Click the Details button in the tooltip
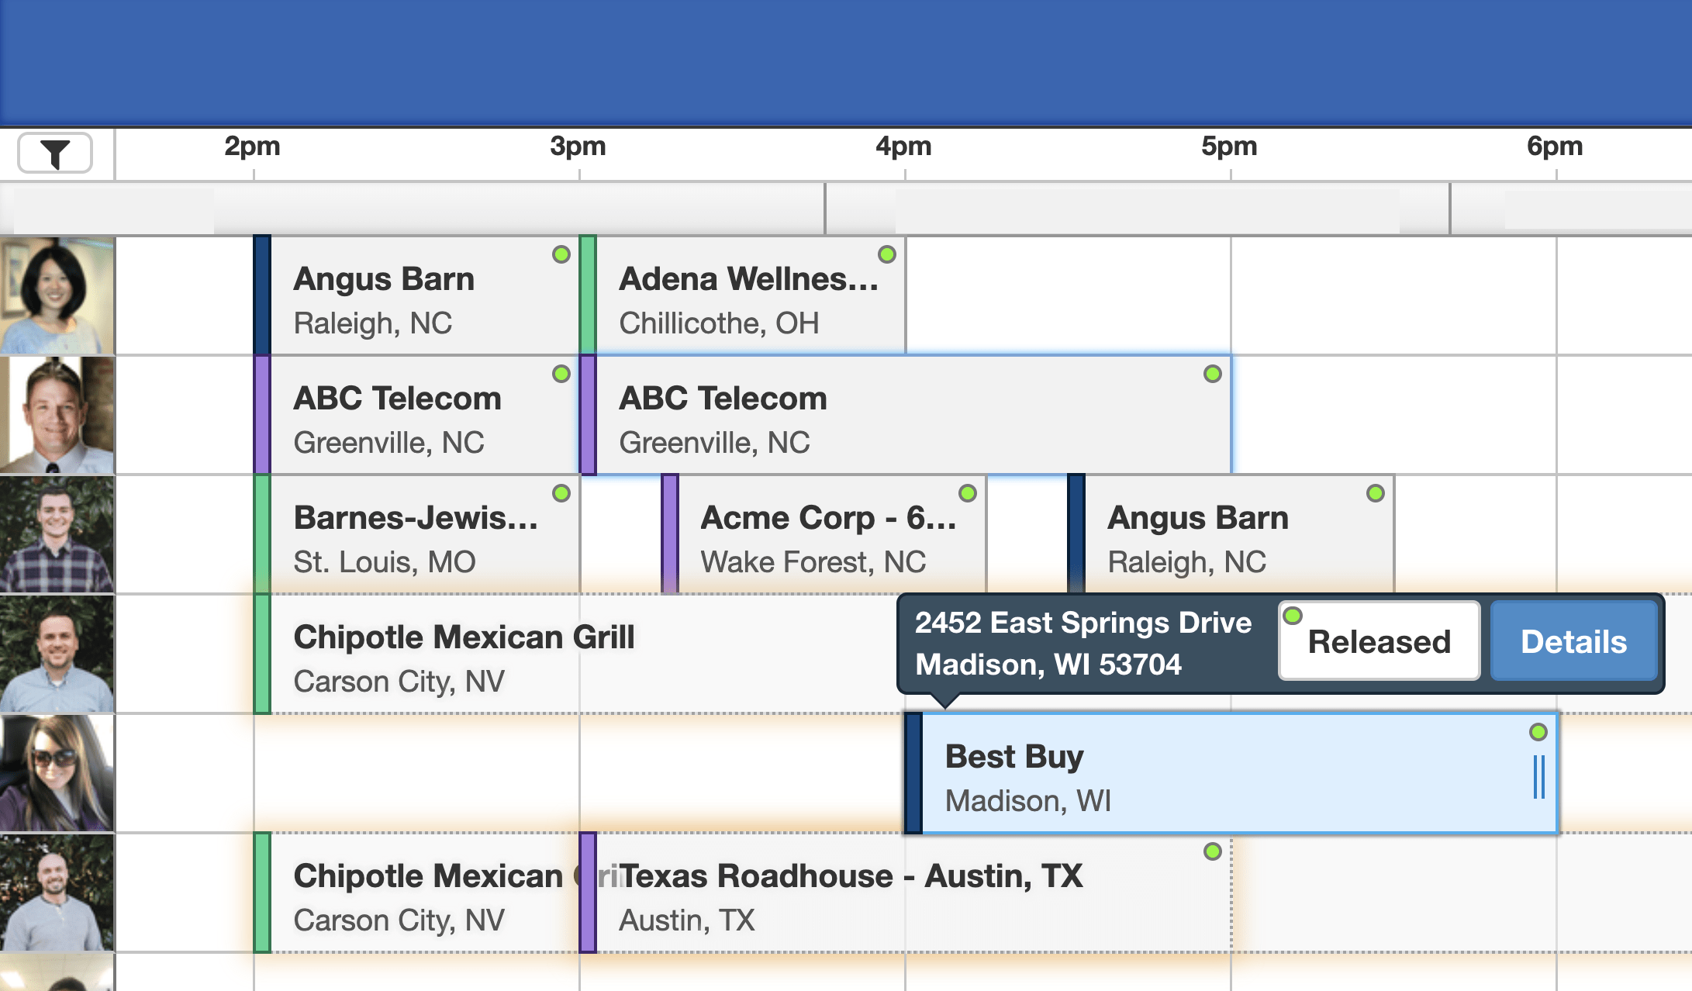Viewport: 1692px width, 991px height. tap(1573, 641)
